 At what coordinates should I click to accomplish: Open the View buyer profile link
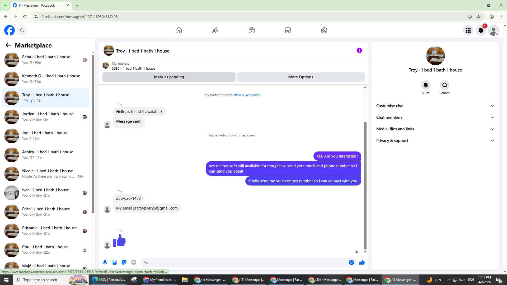click(247, 95)
